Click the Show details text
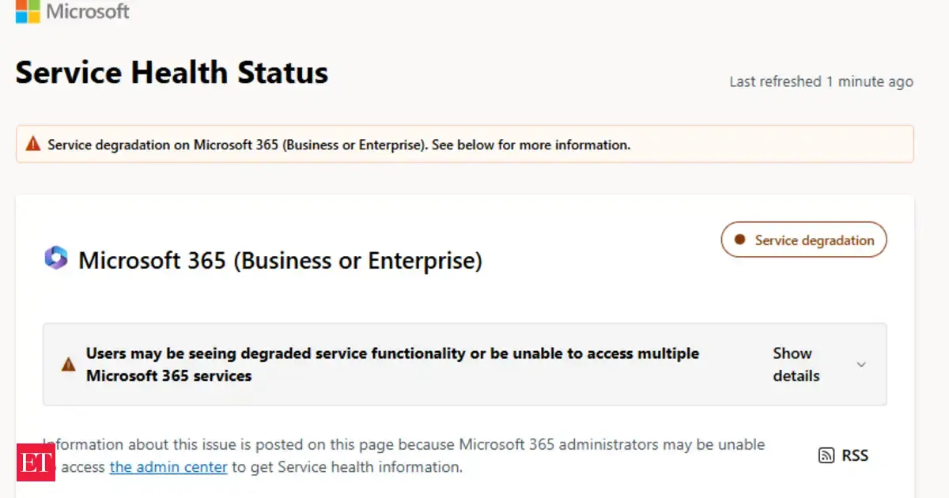 point(795,364)
